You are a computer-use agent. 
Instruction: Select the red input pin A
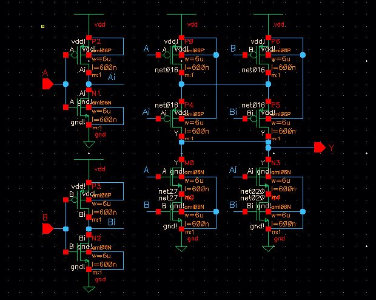point(48,84)
